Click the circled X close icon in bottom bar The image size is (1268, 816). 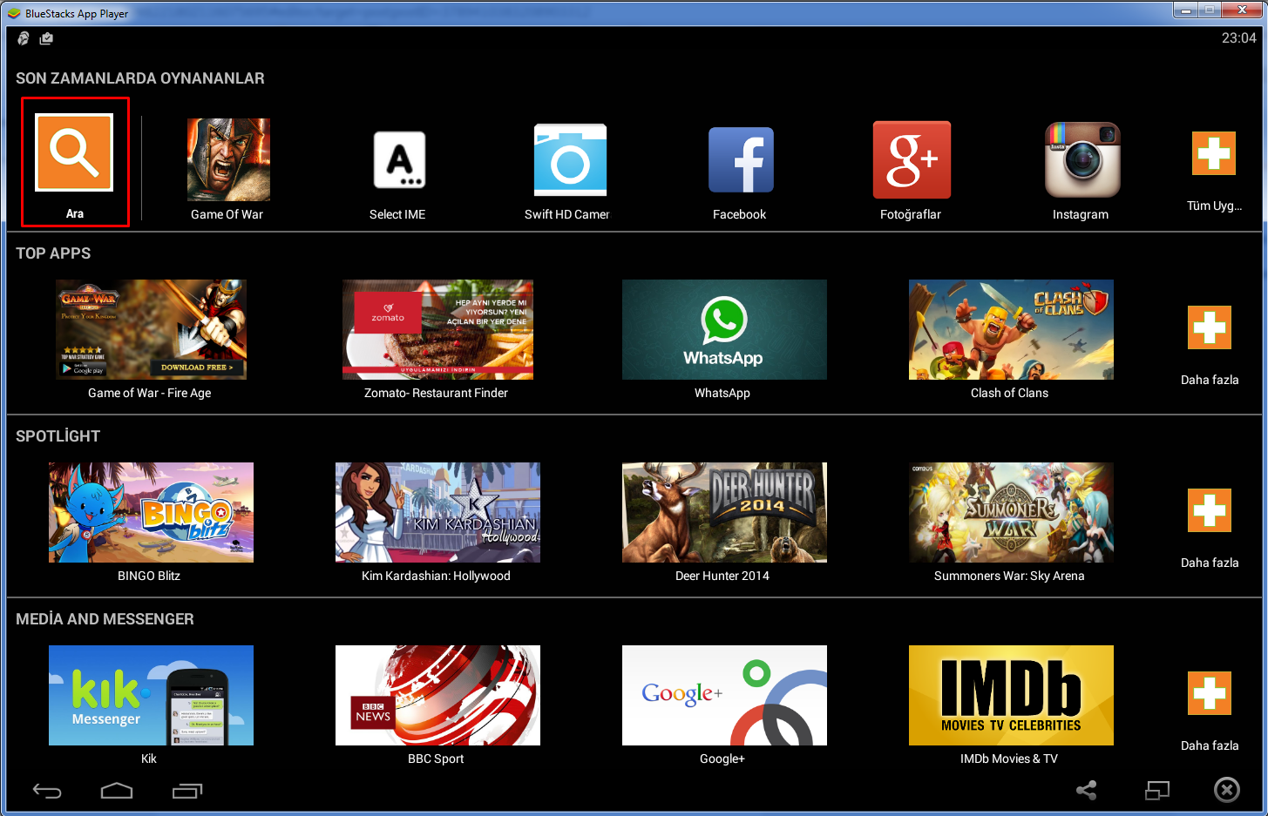(1227, 790)
